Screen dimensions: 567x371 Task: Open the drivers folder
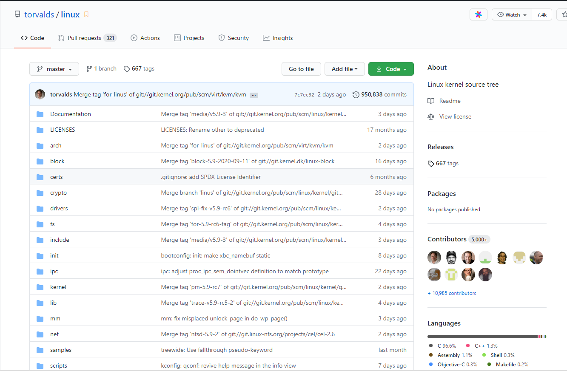[x=59, y=209]
